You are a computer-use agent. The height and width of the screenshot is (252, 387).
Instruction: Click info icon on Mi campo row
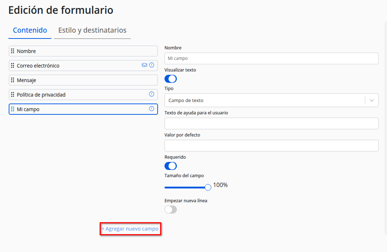coord(152,109)
